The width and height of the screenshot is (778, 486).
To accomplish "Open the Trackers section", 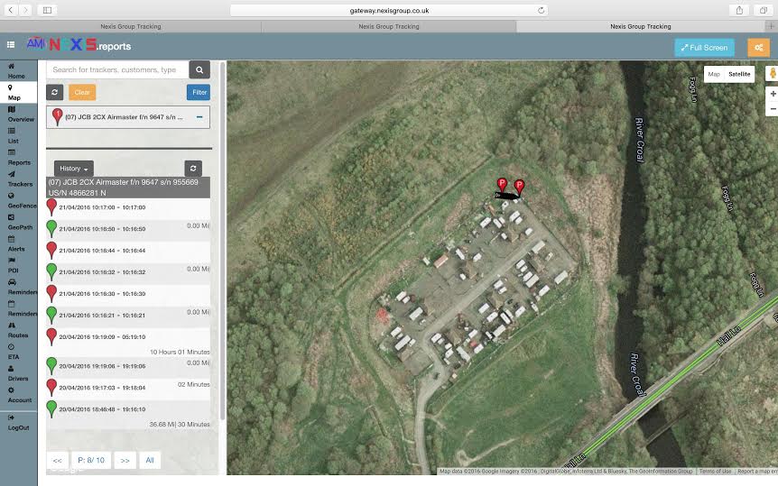I will coord(20,179).
